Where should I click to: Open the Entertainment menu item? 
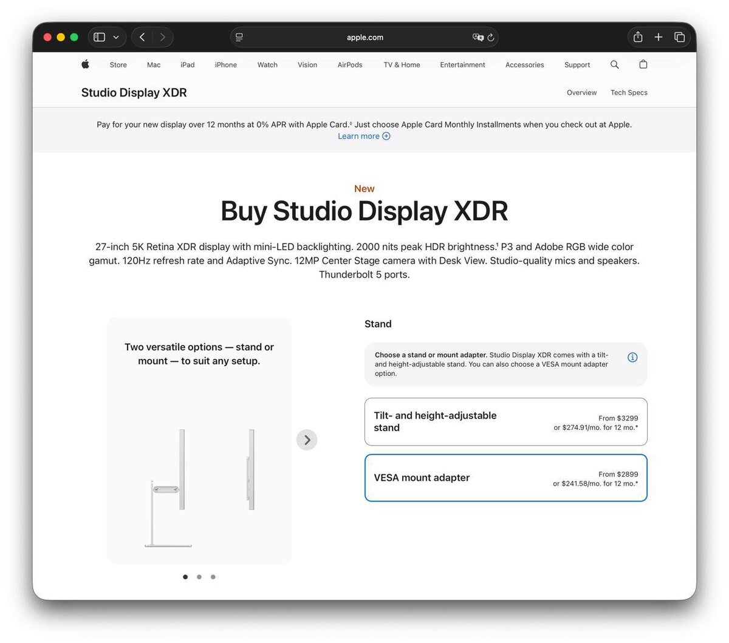point(462,65)
